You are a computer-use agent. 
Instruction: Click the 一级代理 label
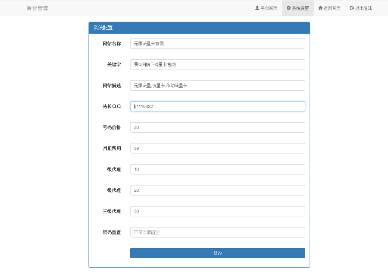click(x=112, y=169)
